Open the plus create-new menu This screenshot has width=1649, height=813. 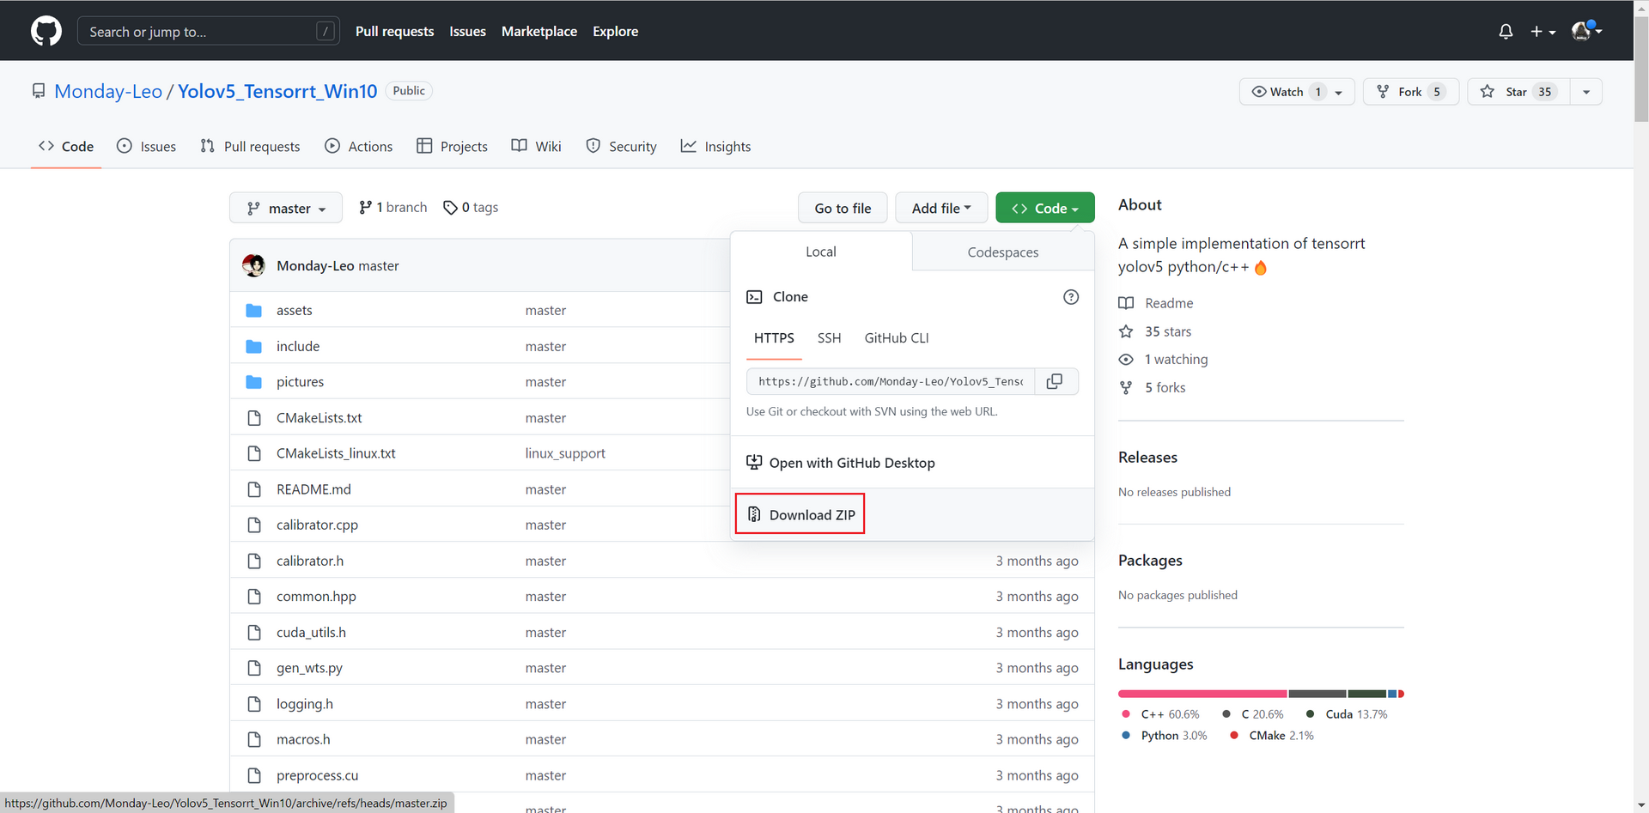coord(1543,31)
